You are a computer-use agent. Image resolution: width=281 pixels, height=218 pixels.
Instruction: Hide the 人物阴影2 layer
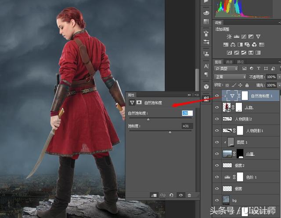point(217,119)
